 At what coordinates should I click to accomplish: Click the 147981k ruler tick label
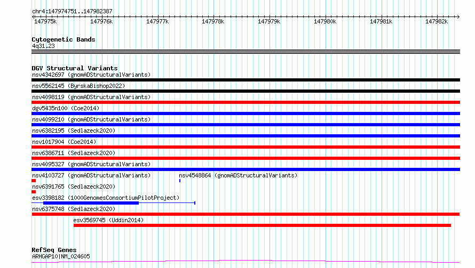tap(381, 21)
